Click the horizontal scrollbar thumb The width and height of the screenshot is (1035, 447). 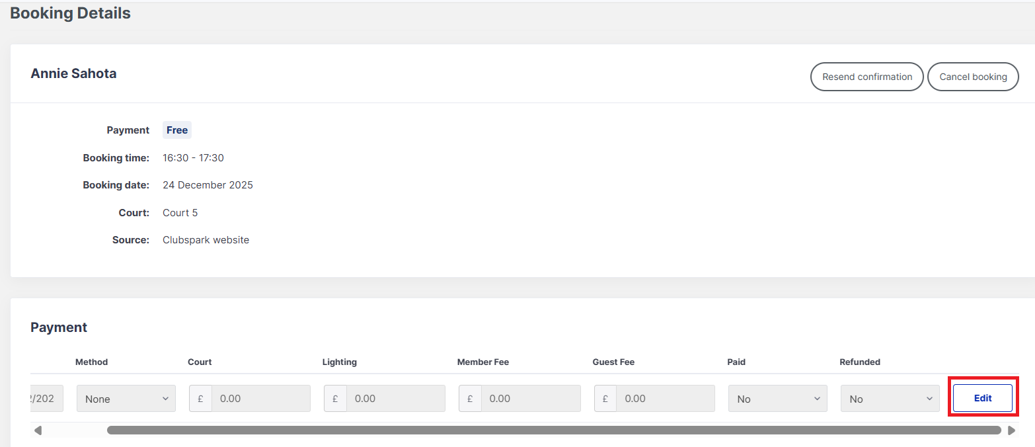554,430
